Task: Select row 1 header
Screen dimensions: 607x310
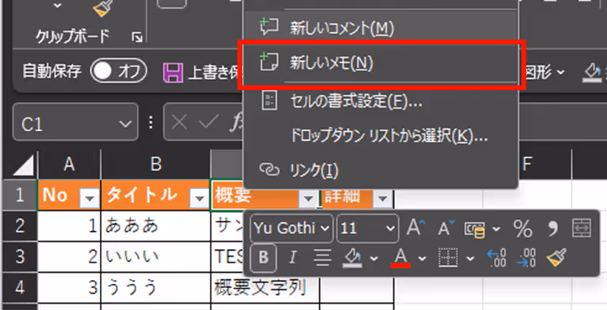Action: tap(20, 195)
